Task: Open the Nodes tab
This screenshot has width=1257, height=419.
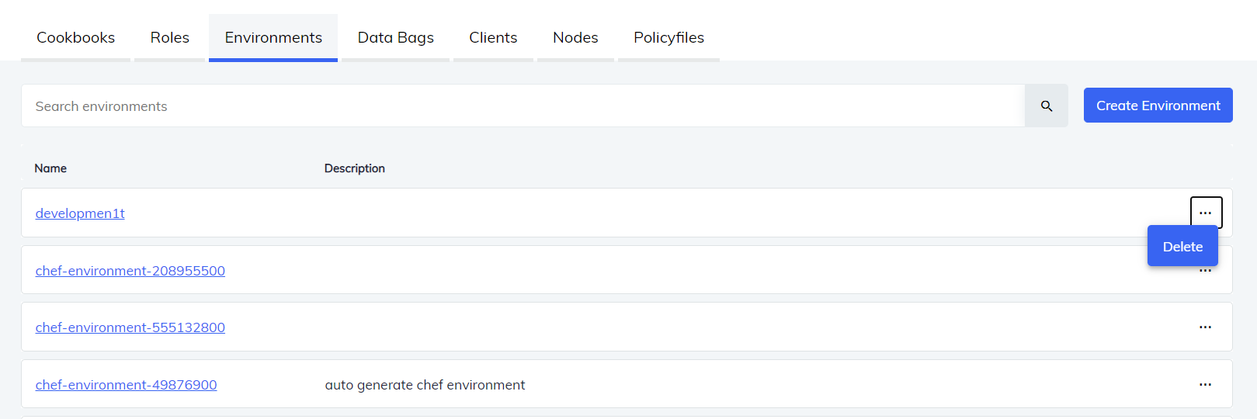Action: click(575, 37)
